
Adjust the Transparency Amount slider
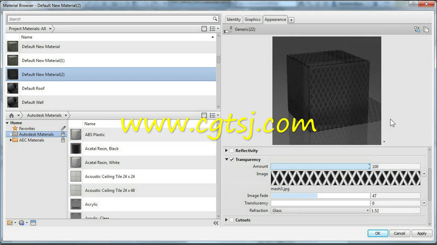click(320, 167)
